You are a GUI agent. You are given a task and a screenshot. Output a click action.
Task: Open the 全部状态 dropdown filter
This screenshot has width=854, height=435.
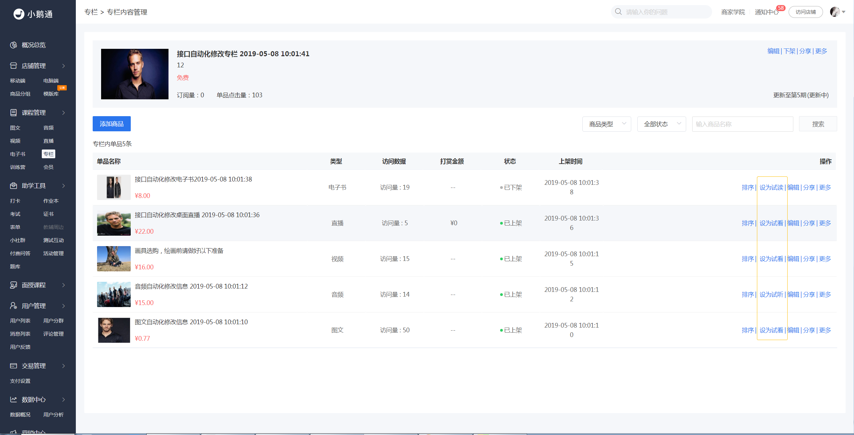pos(662,124)
